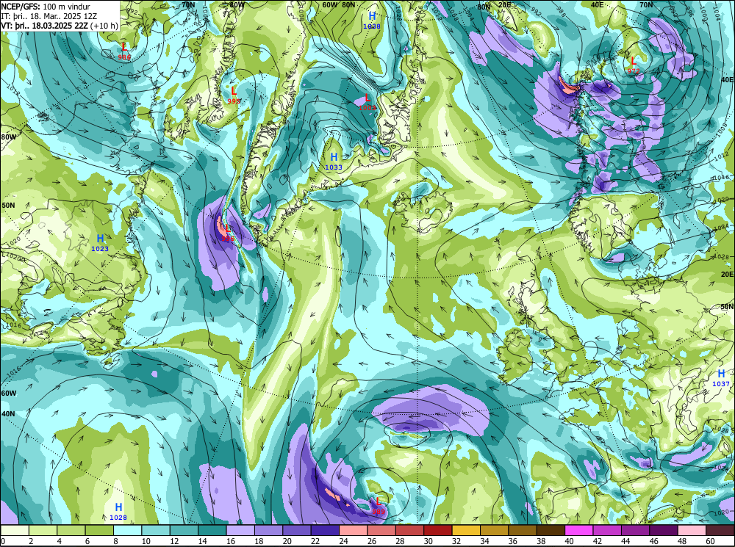This screenshot has height=547, width=735.
Task: Pick the violet 20–22 legend swatch
Action: click(x=297, y=530)
